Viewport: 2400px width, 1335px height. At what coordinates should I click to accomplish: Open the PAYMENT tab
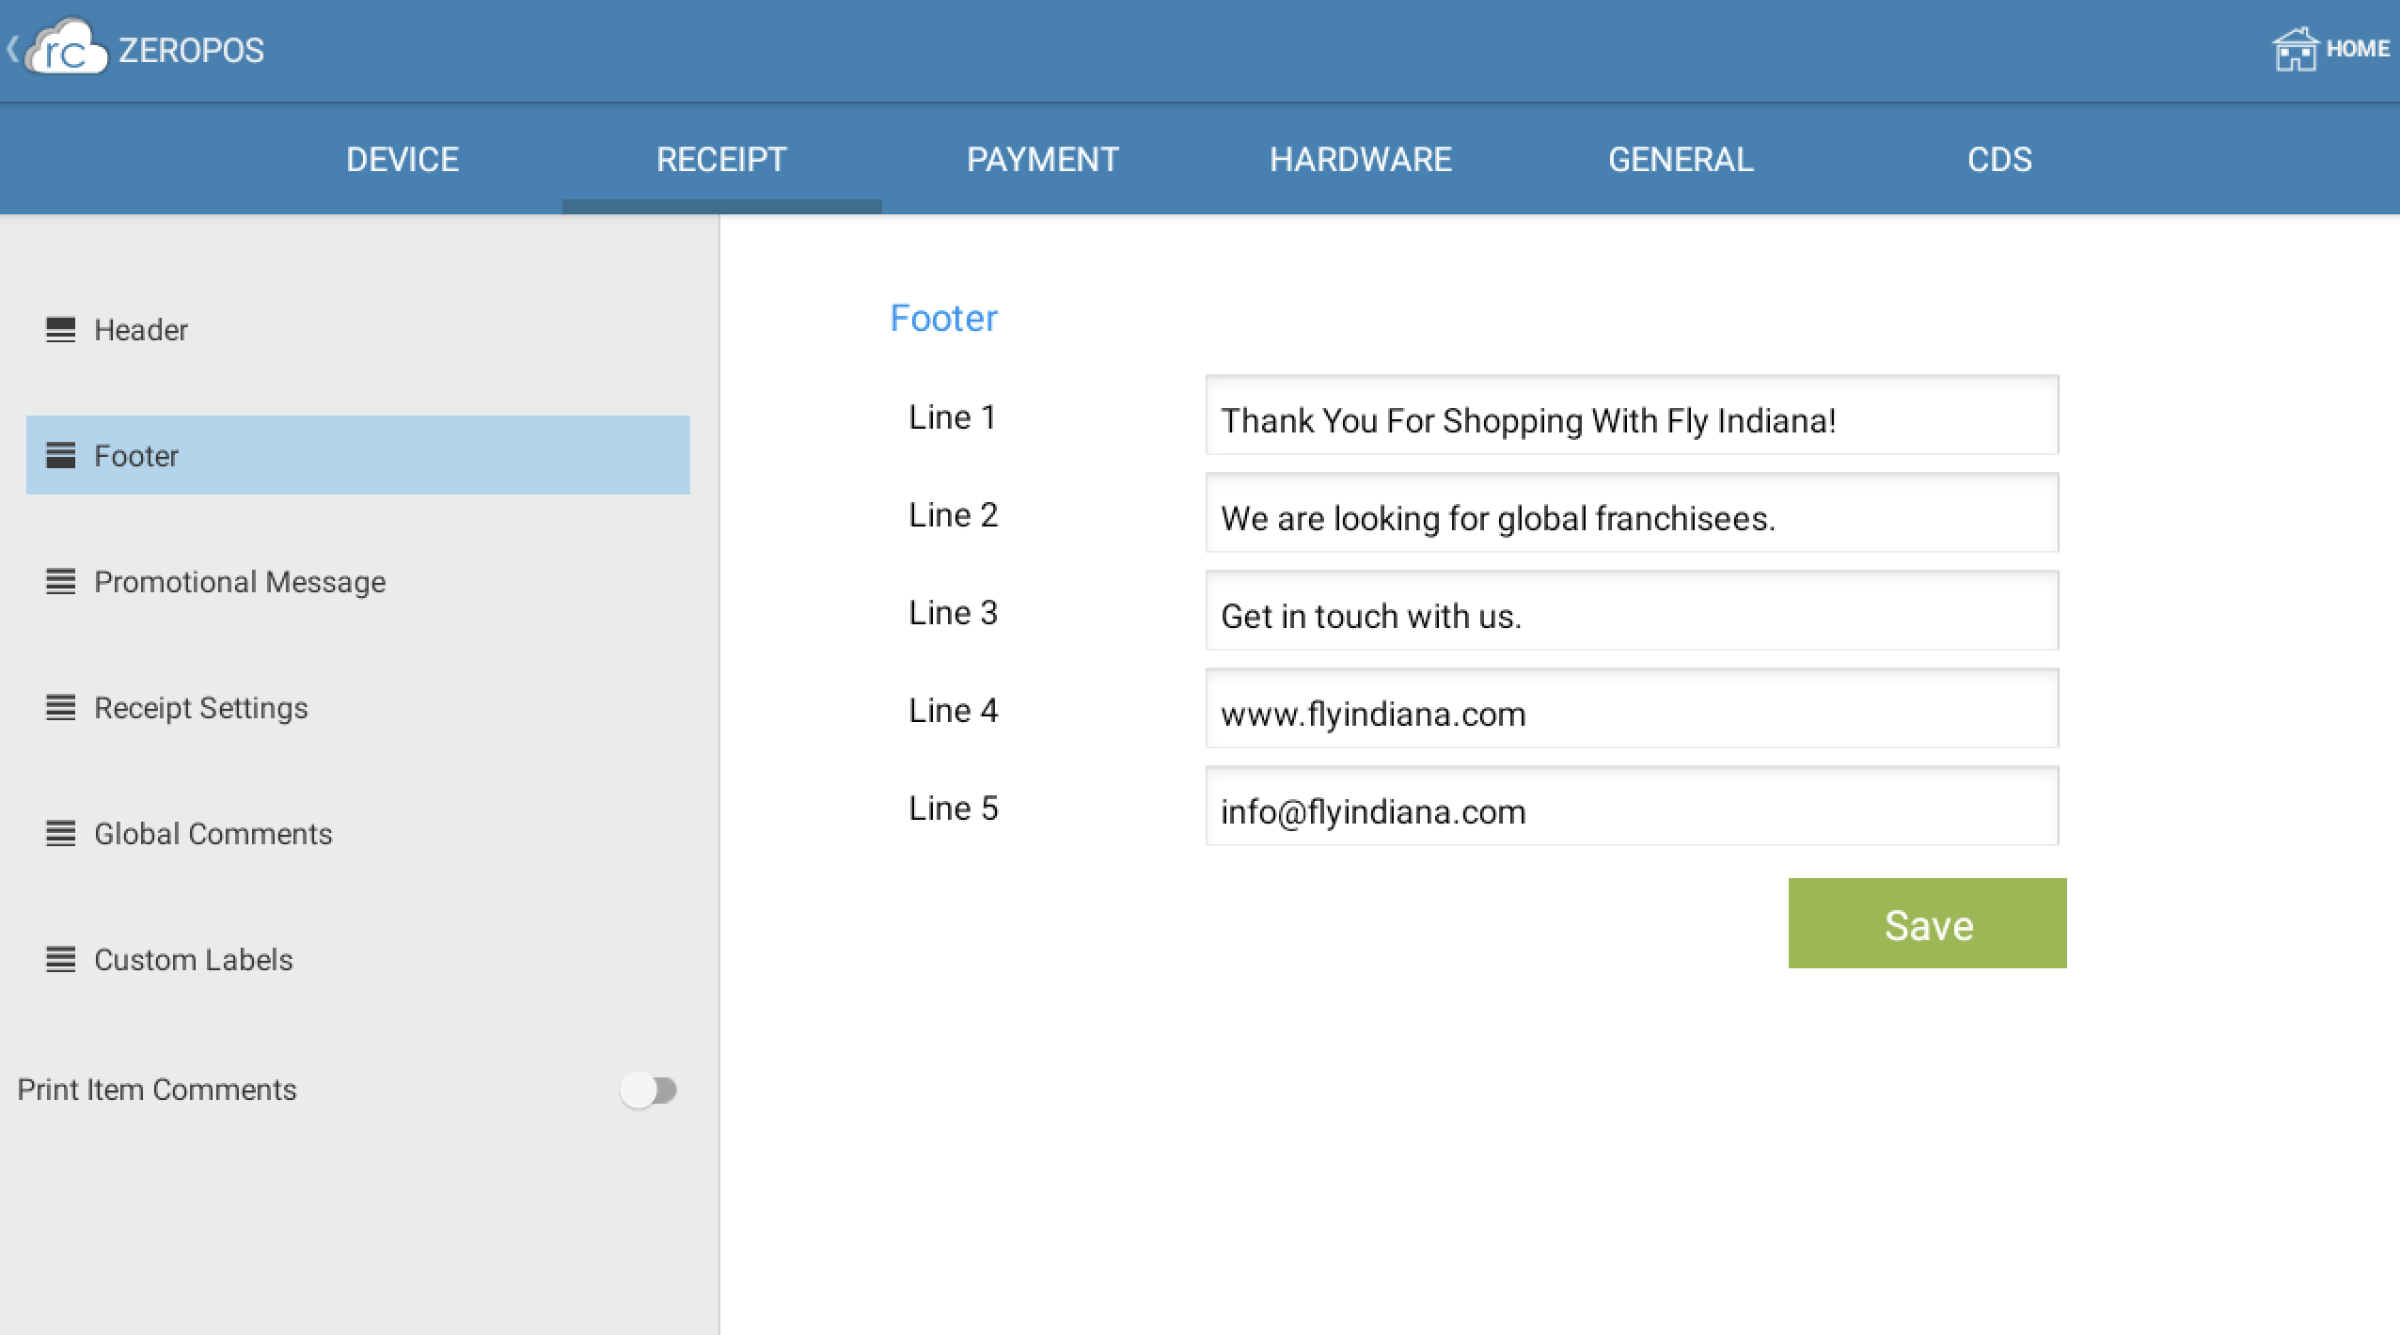(x=1043, y=160)
